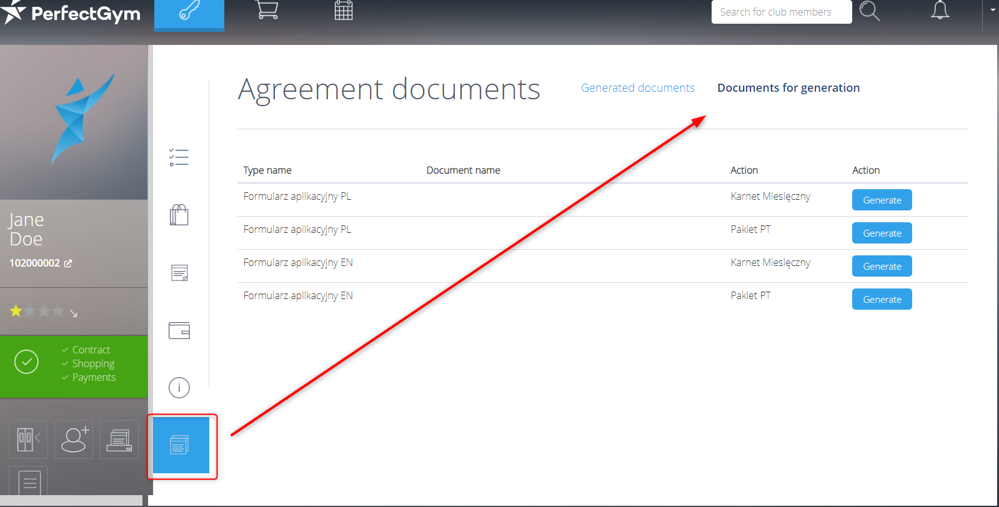Click the magnifier search icon

pyautogui.click(x=869, y=11)
